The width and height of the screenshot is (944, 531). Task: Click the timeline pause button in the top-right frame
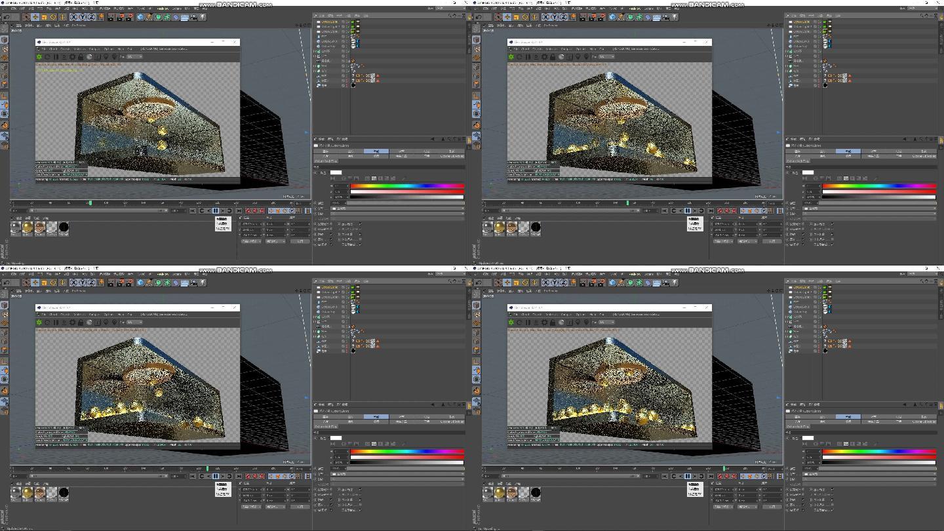[687, 210]
